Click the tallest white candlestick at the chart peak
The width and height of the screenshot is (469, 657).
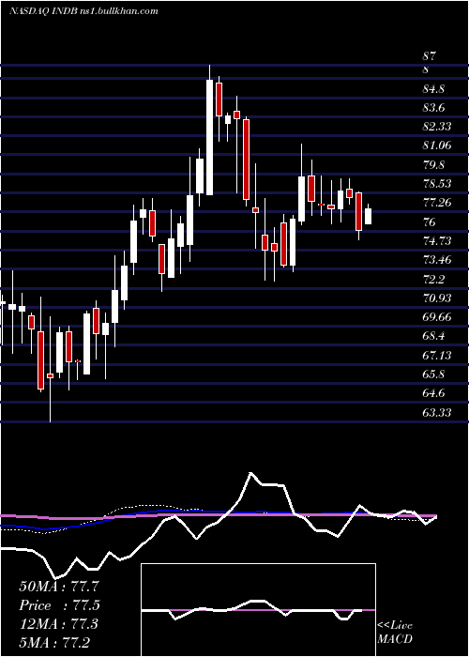[209, 137]
